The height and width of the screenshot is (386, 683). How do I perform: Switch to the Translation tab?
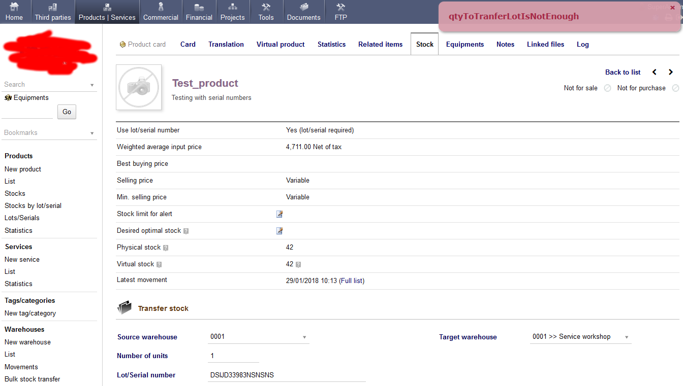[226, 45]
